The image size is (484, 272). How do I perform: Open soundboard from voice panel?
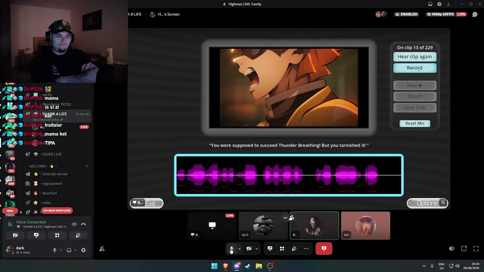point(78,235)
